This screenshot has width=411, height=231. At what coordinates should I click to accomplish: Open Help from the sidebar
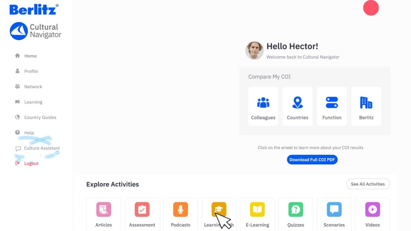pyautogui.click(x=29, y=133)
